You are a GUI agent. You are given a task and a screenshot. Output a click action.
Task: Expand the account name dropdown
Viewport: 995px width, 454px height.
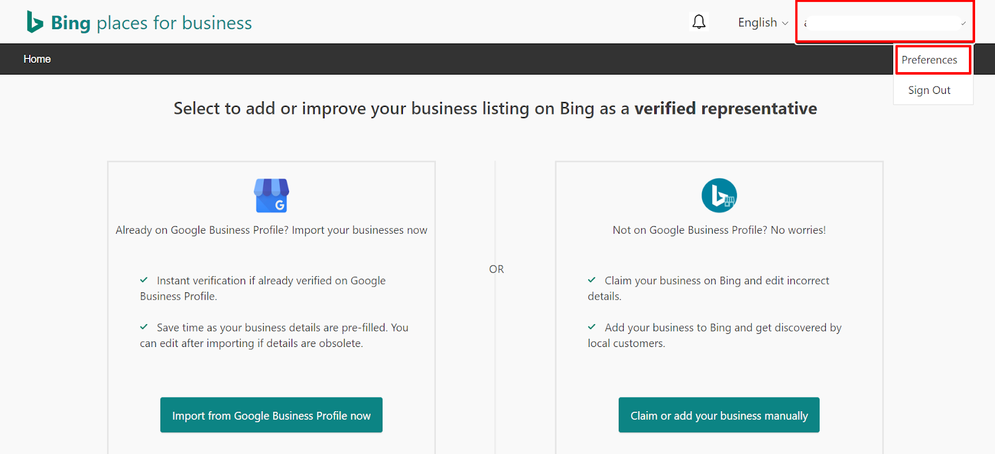point(885,23)
